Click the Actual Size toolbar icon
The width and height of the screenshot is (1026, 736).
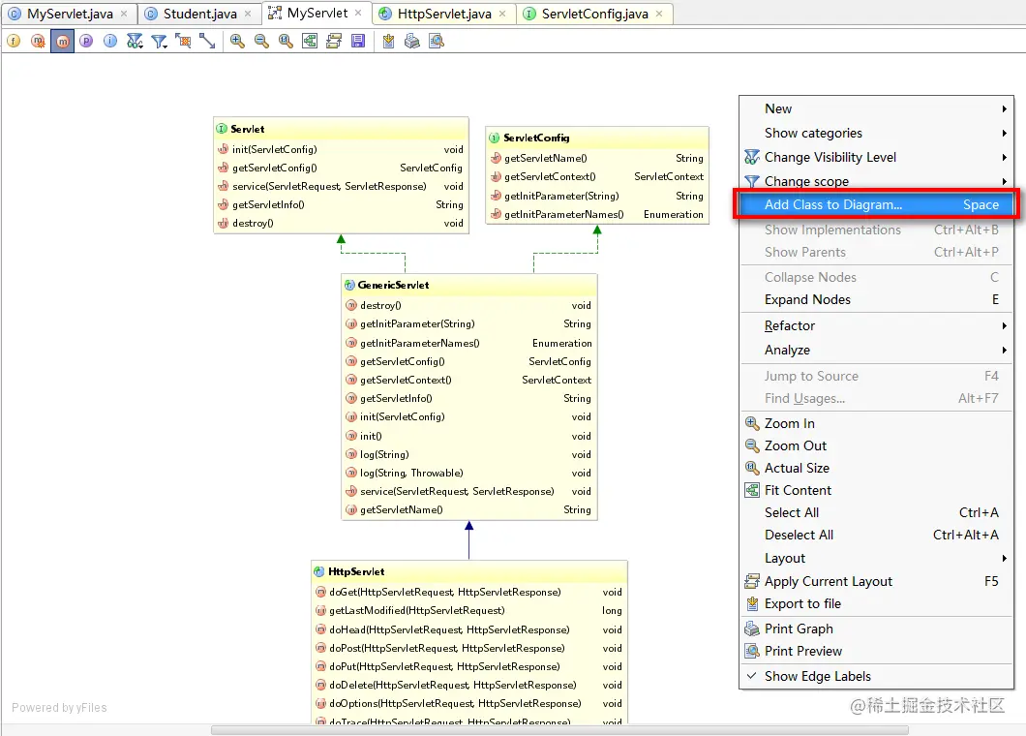[286, 42]
